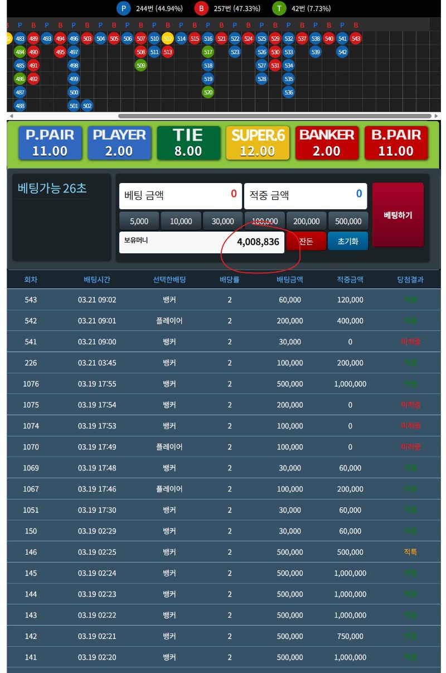The width and height of the screenshot is (446, 673).
Task: Select the PLAYER 2.00 bet option
Action: (119, 143)
